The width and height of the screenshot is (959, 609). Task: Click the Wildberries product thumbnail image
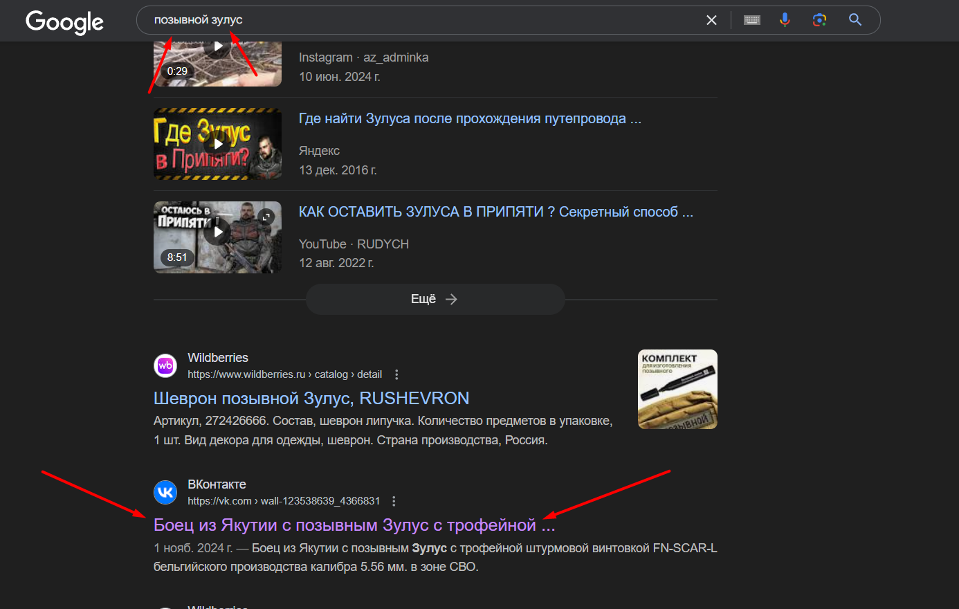point(677,389)
